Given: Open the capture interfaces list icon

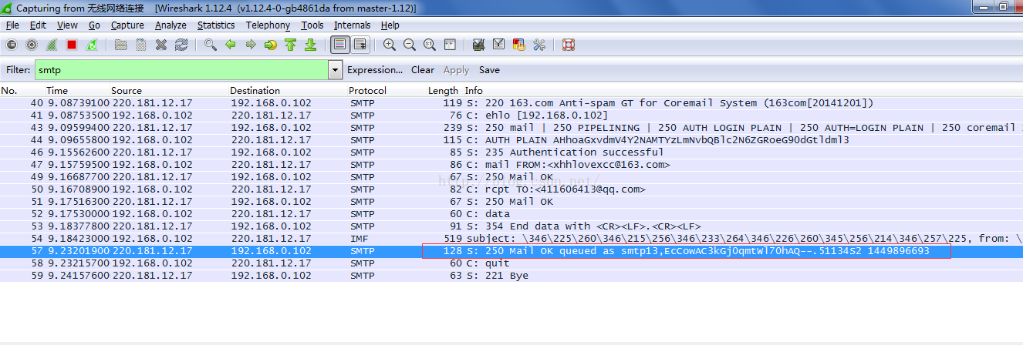Looking at the screenshot, I should pos(12,45).
